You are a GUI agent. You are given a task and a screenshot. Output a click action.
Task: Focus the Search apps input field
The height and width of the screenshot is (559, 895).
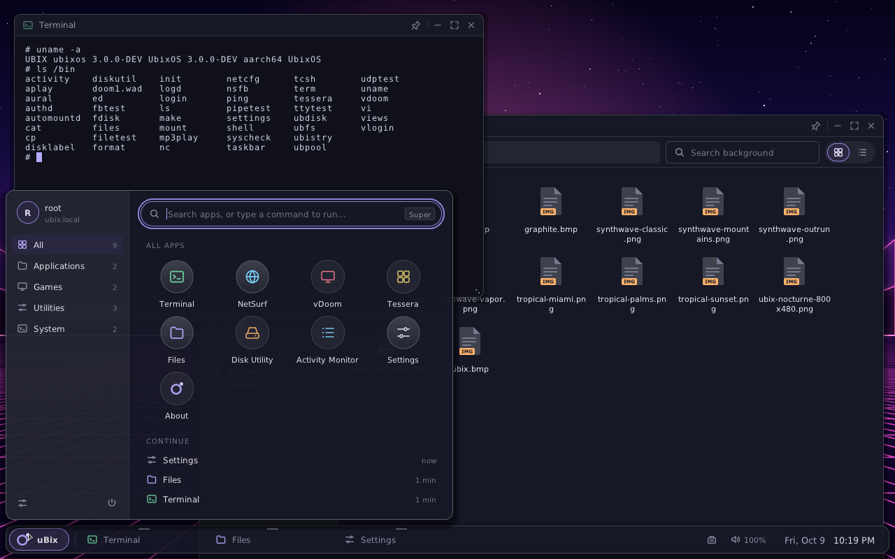pyautogui.click(x=291, y=214)
